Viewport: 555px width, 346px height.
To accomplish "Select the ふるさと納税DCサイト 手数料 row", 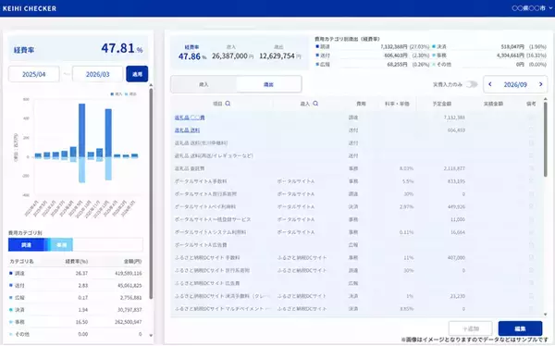I will 357,258.
